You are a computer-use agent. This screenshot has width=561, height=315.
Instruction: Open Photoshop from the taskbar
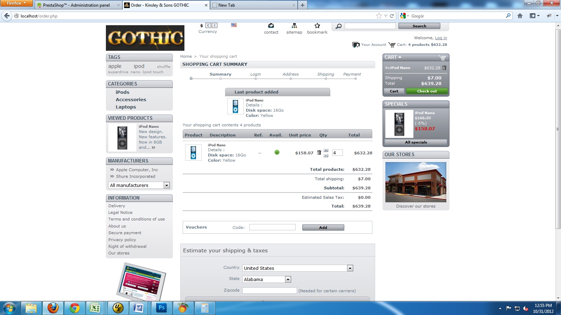pos(161,308)
